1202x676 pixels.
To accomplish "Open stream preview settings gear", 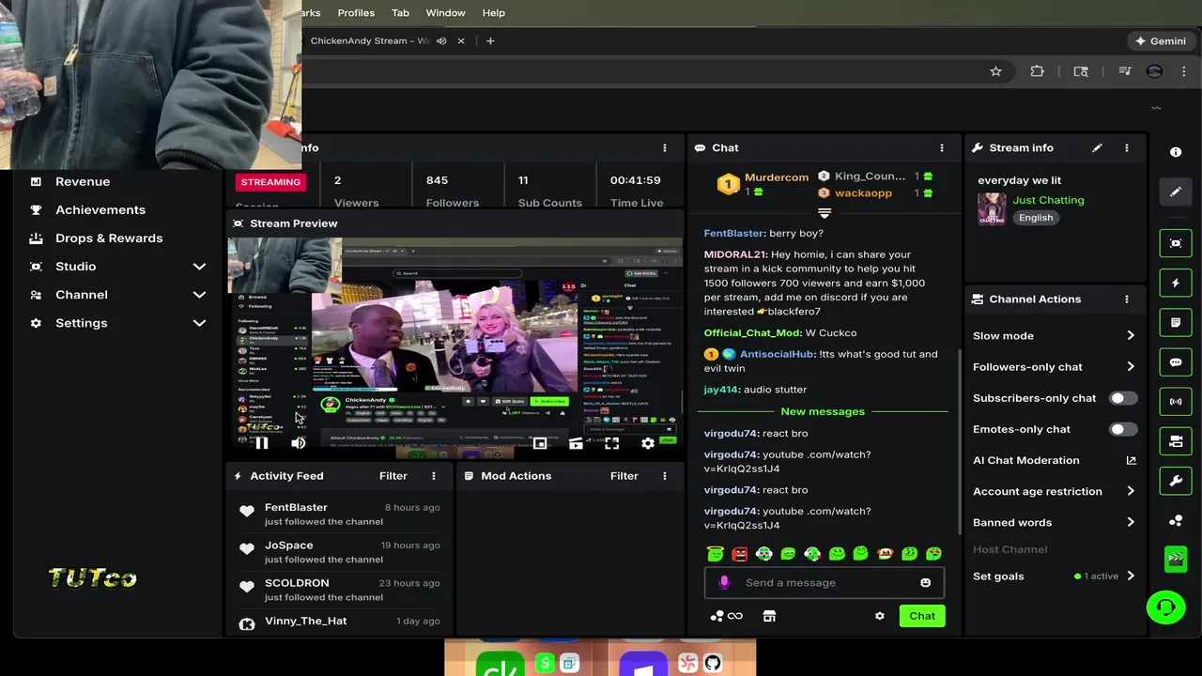I will pyautogui.click(x=648, y=443).
